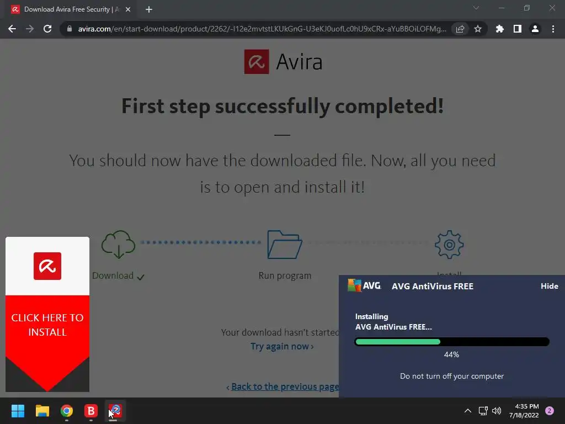Click the Avira logo at page top
Viewport: 565px width, 424px height.
click(283, 62)
